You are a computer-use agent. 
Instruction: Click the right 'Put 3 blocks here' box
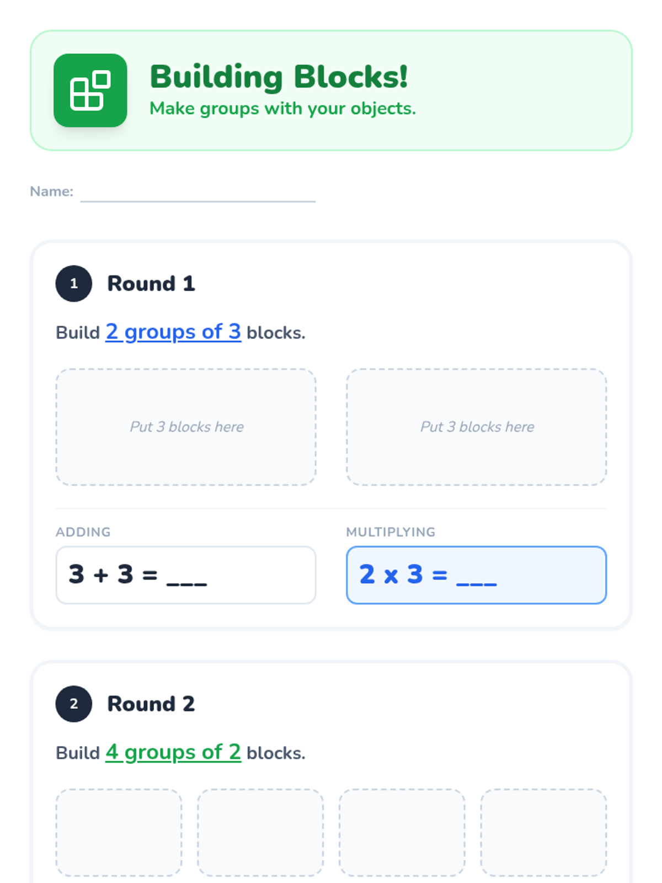pyautogui.click(x=476, y=427)
